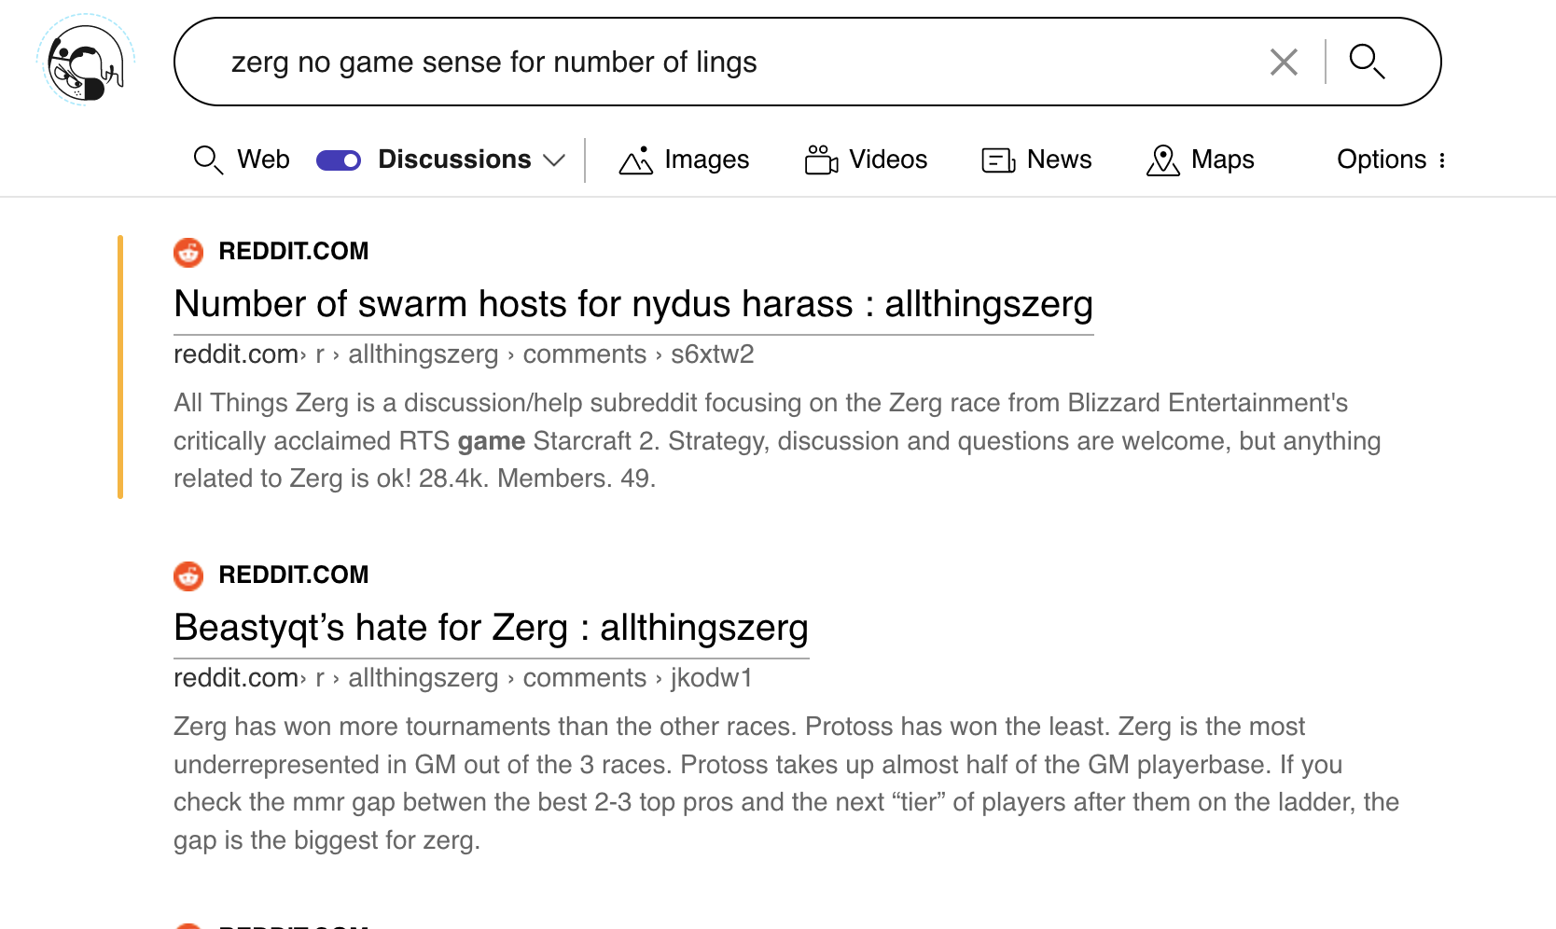Expand the Discussions dropdown chevron
Image resolution: width=1556 pixels, height=929 pixels.
click(554, 160)
